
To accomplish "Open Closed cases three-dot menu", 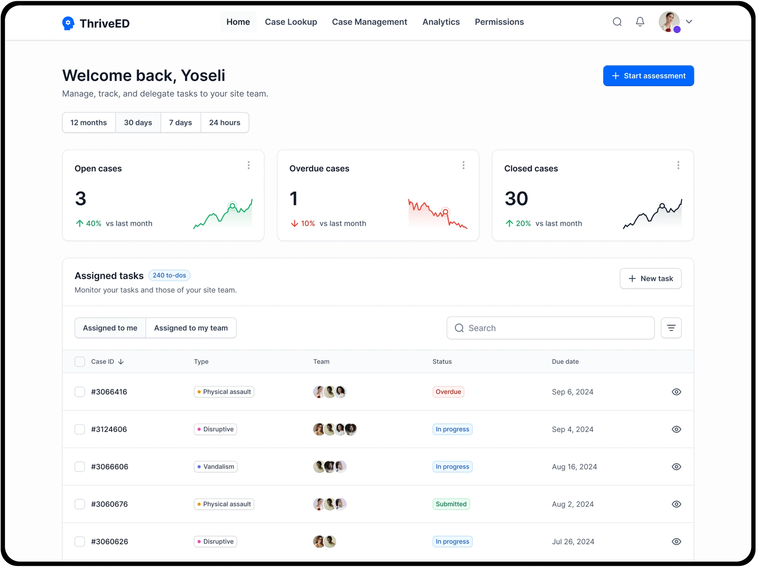I will tap(678, 165).
